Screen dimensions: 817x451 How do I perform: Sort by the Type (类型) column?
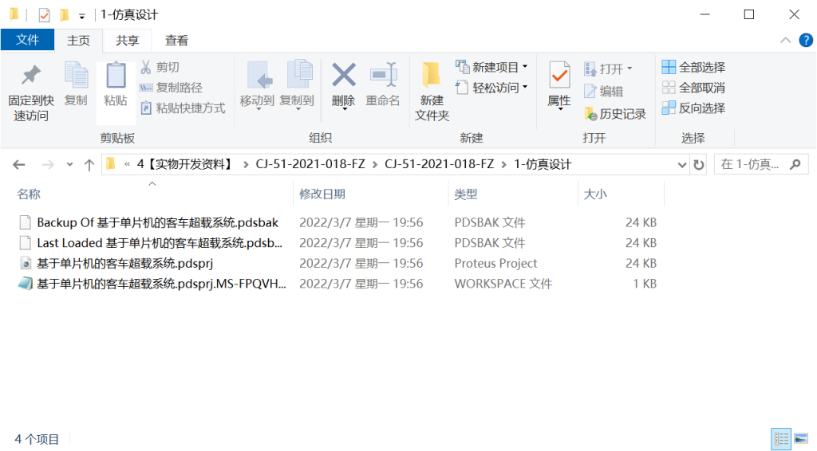tap(466, 194)
